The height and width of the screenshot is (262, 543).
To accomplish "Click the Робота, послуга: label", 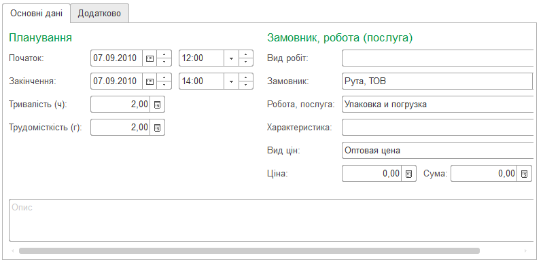I will (301, 105).
